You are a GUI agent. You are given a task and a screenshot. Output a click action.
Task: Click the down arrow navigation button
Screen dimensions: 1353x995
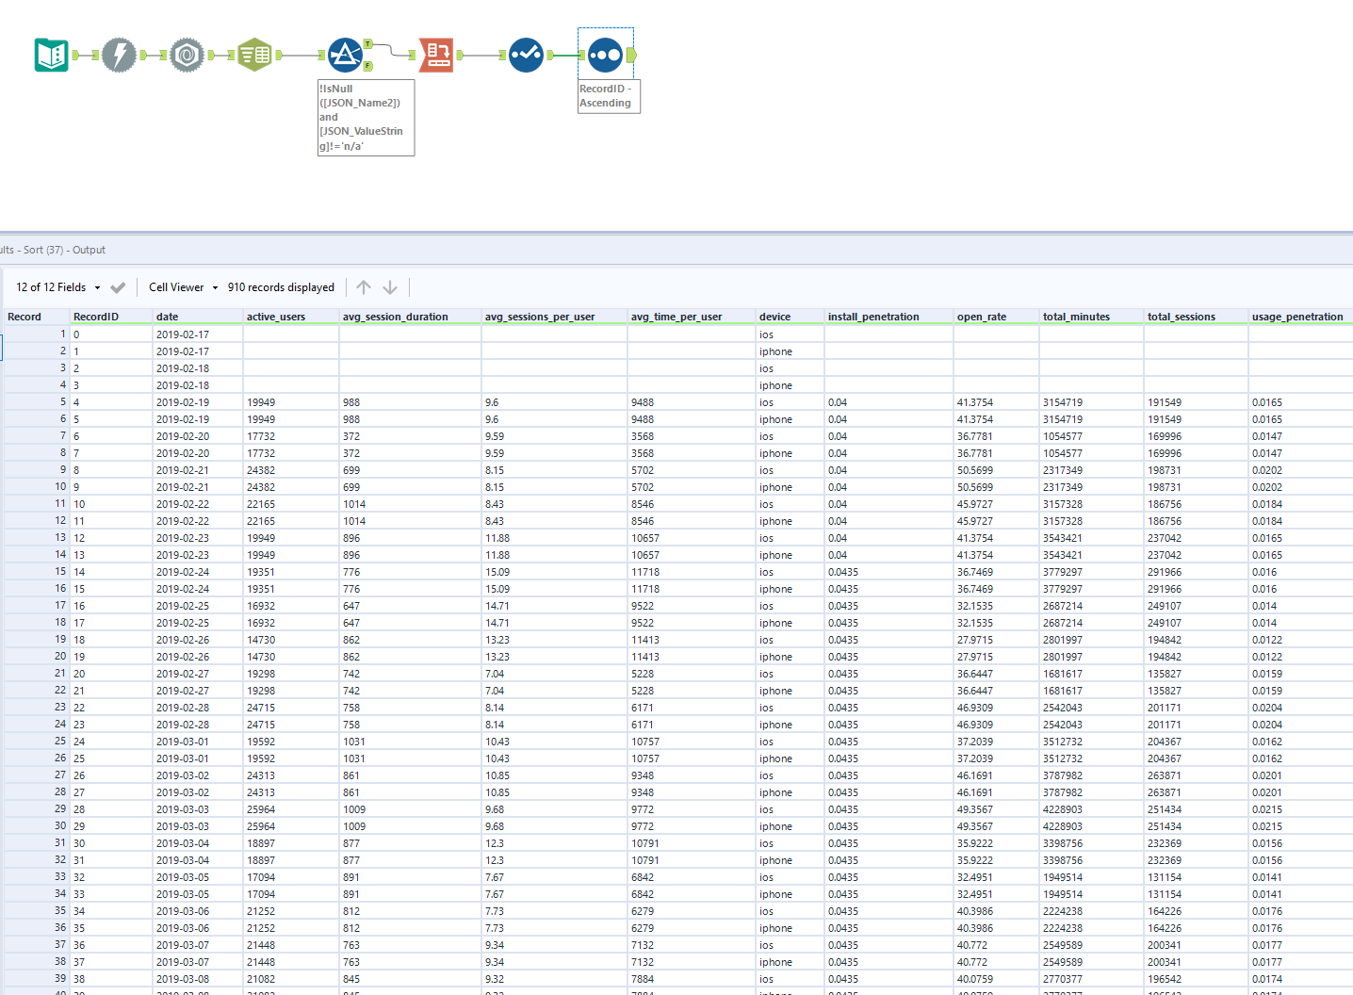tap(390, 287)
